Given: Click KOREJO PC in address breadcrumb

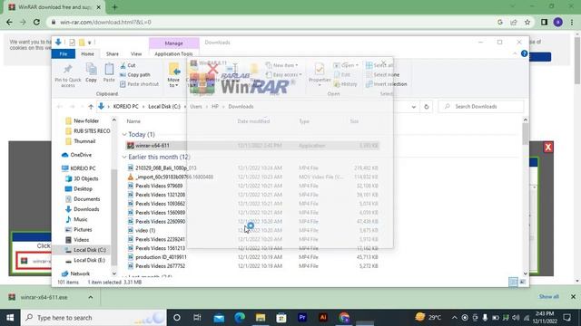Looking at the screenshot, I should coord(125,107).
